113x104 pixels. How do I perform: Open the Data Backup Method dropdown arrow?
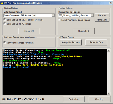(x=53, y=15)
